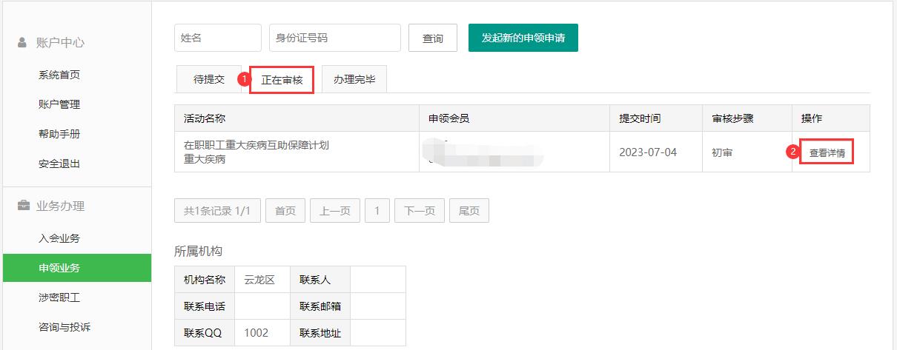This screenshot has height=350, width=897.
Task: Click the 查询 search button
Action: pyautogui.click(x=433, y=38)
